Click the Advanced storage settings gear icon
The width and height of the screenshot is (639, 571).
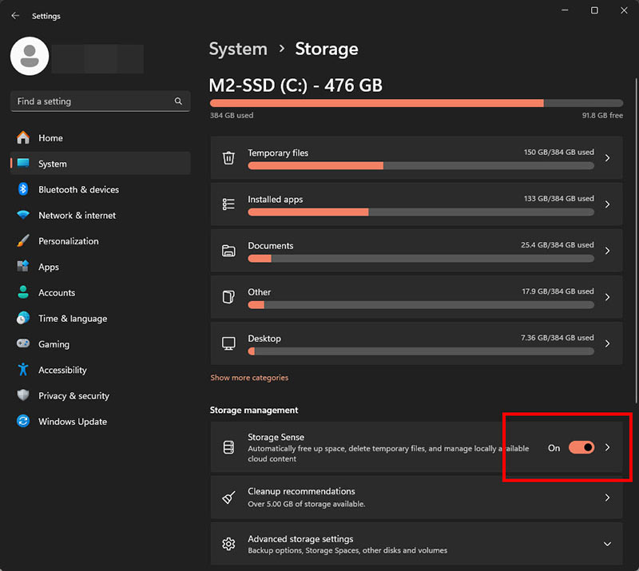point(228,544)
